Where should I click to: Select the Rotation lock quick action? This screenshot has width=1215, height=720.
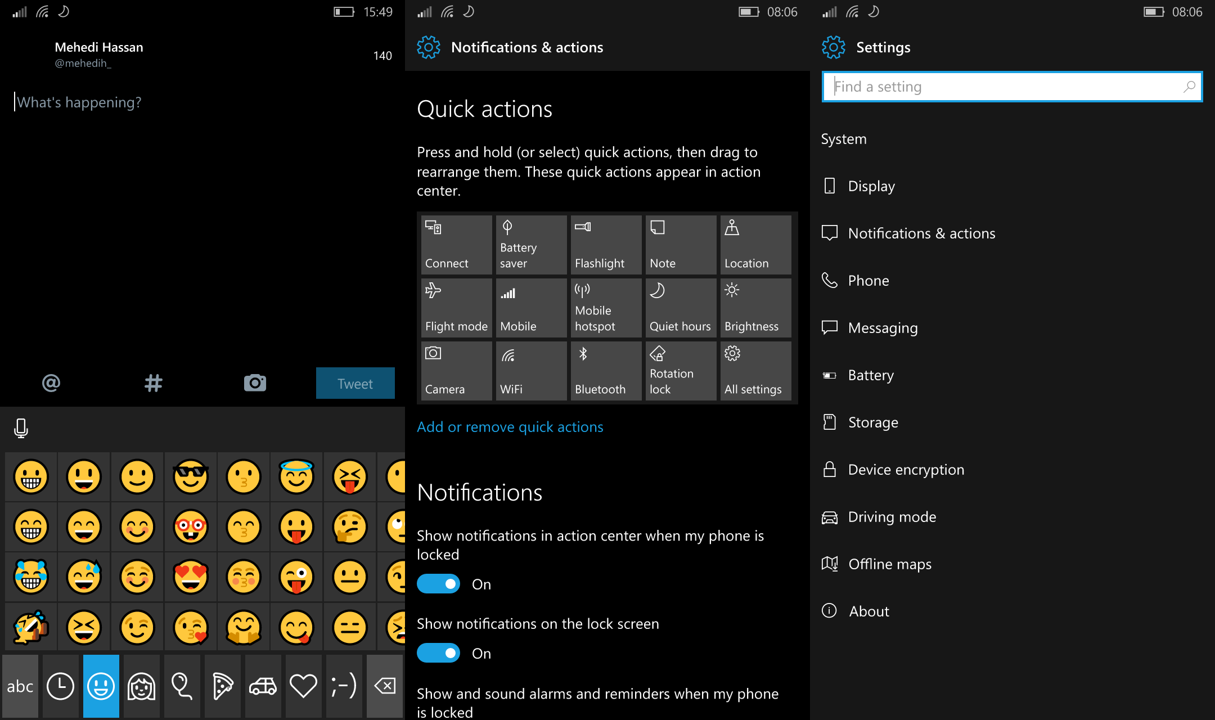pos(681,371)
